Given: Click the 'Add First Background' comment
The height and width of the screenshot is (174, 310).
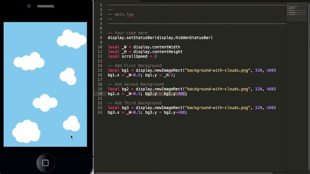Looking at the screenshot, I should [138, 66].
